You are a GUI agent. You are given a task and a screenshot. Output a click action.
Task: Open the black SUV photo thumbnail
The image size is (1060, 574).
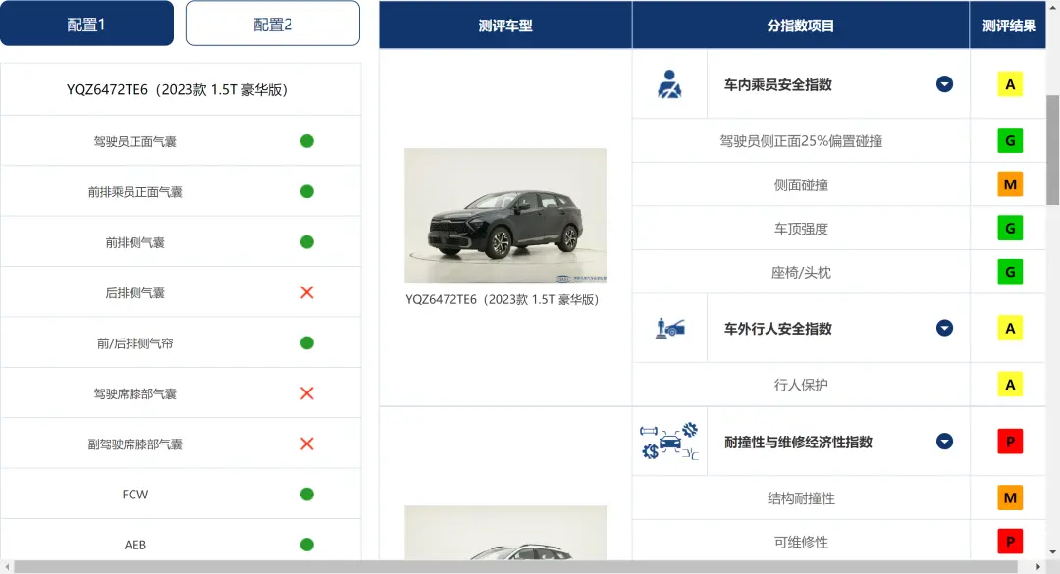coord(505,215)
